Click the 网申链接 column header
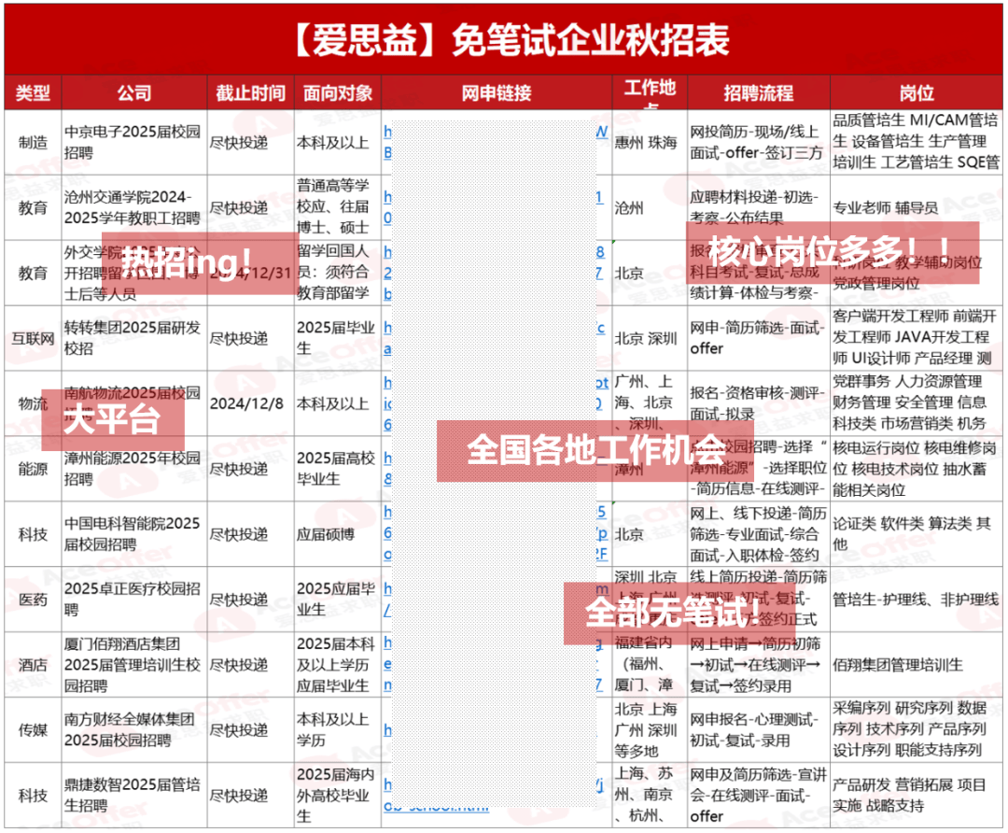 [497, 92]
